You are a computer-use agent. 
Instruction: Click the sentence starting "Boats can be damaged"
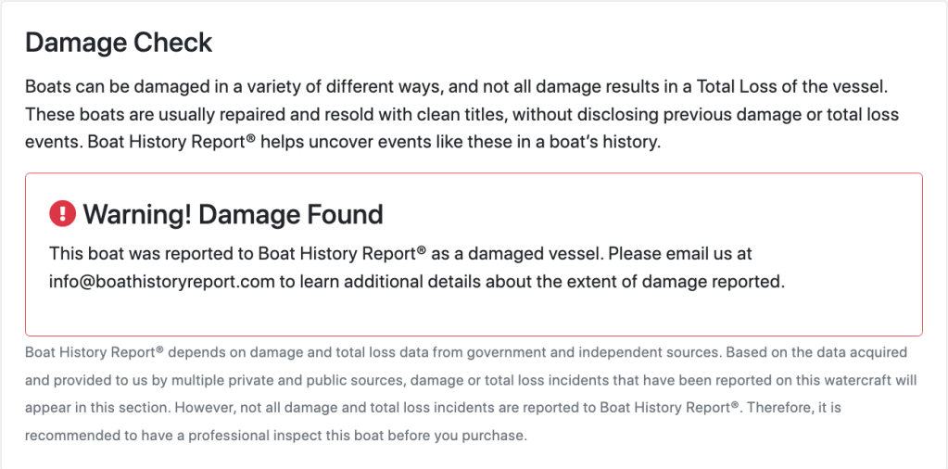click(x=278, y=87)
